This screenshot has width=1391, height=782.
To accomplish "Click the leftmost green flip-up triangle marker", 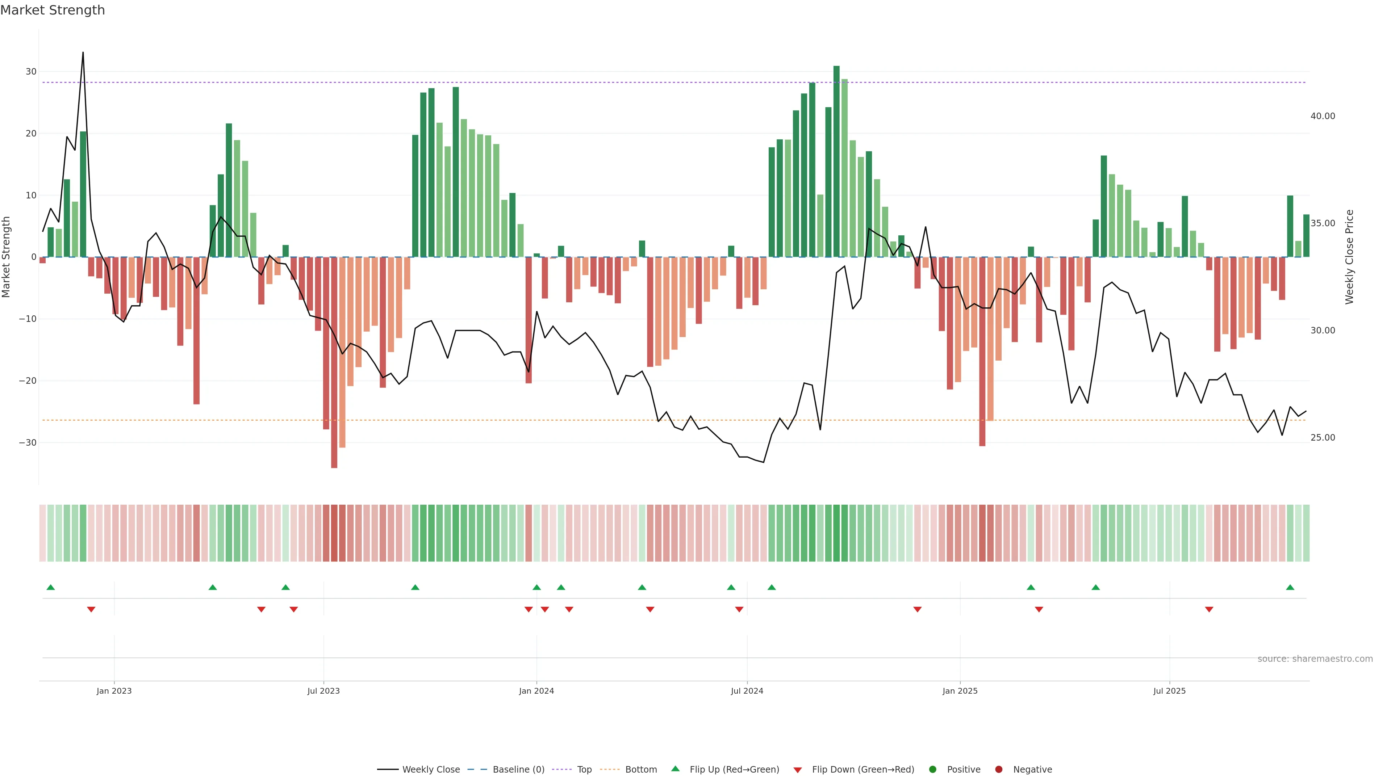I will [x=51, y=587].
